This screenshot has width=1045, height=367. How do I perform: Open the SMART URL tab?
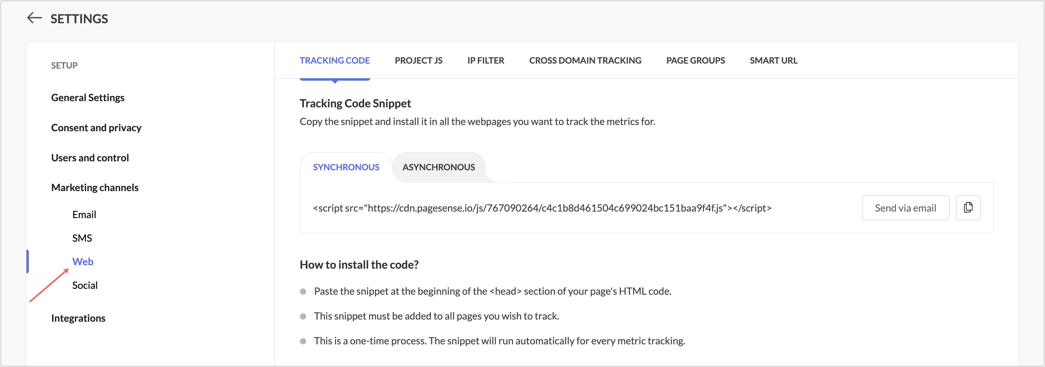pyautogui.click(x=773, y=60)
